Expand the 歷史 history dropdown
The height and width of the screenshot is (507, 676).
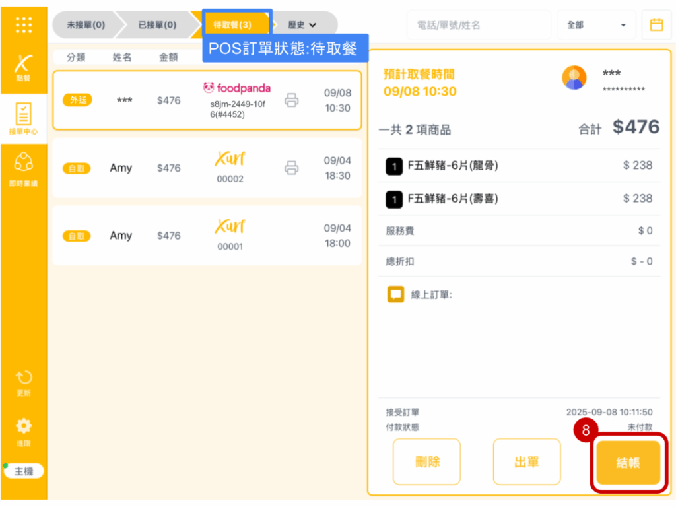pyautogui.click(x=302, y=25)
